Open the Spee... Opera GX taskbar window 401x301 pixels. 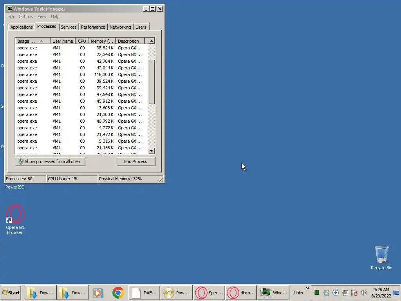click(x=209, y=293)
